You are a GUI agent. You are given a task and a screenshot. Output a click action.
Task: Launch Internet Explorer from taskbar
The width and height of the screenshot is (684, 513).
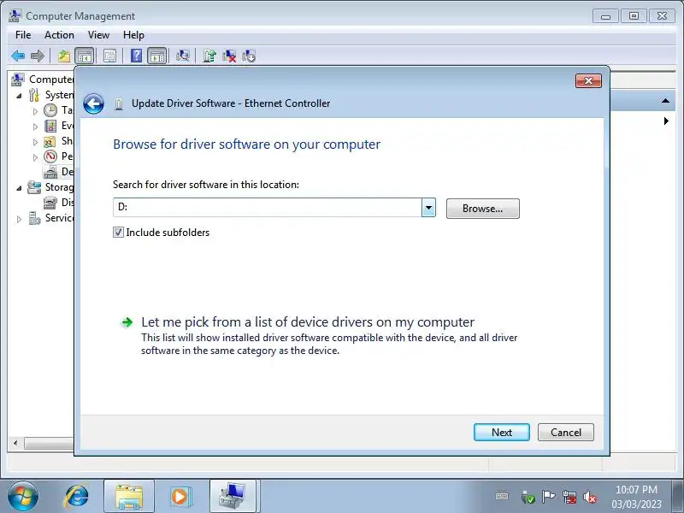[x=76, y=497]
